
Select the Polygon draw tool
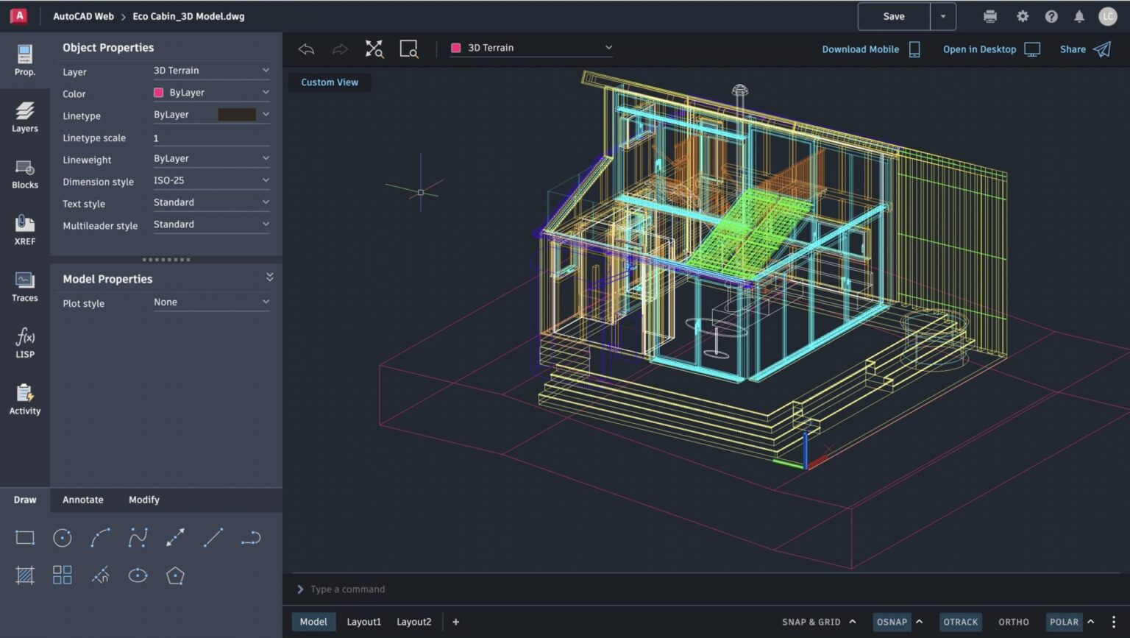[175, 575]
